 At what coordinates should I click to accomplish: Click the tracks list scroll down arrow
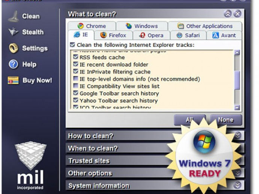click(x=237, y=107)
